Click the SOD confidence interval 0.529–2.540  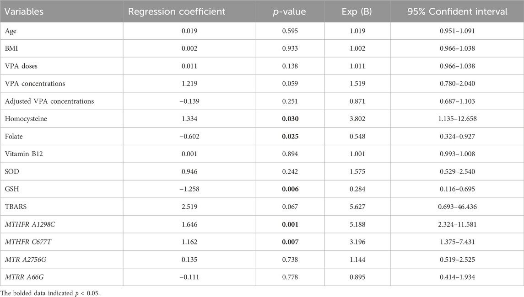tap(457, 171)
